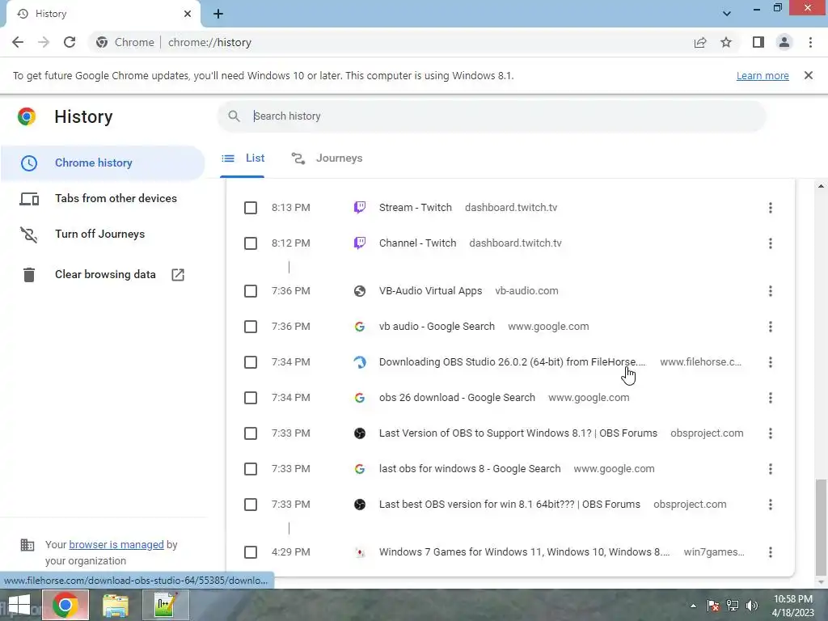This screenshot has height=621, width=828.
Task: Open the browser is managed link
Action: tap(116, 544)
